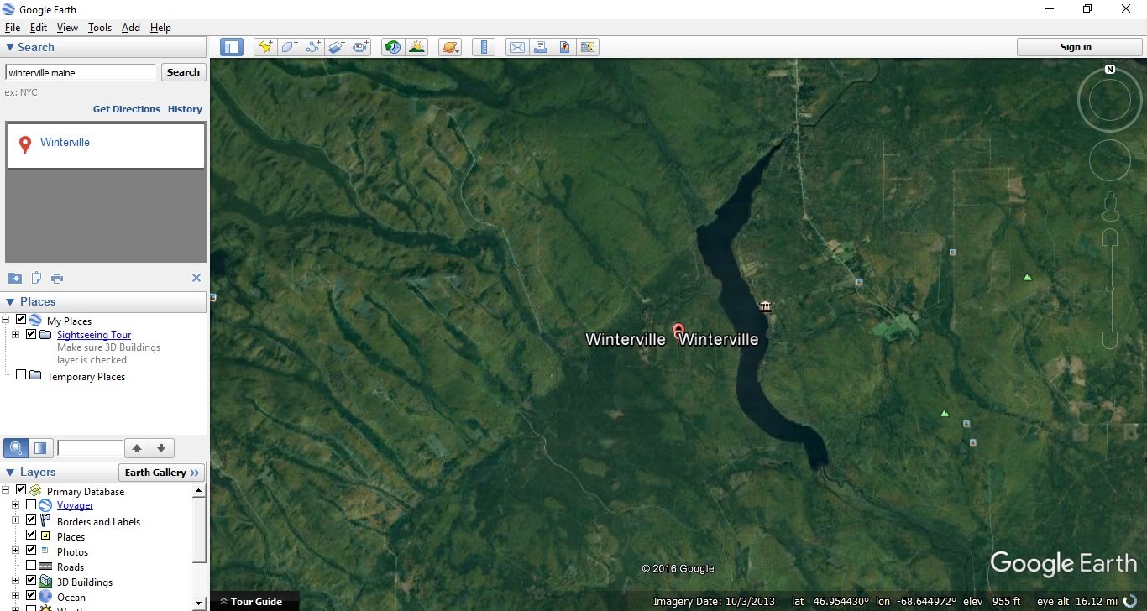This screenshot has height=611, width=1147.
Task: Open the View menu
Action: pyautogui.click(x=67, y=28)
